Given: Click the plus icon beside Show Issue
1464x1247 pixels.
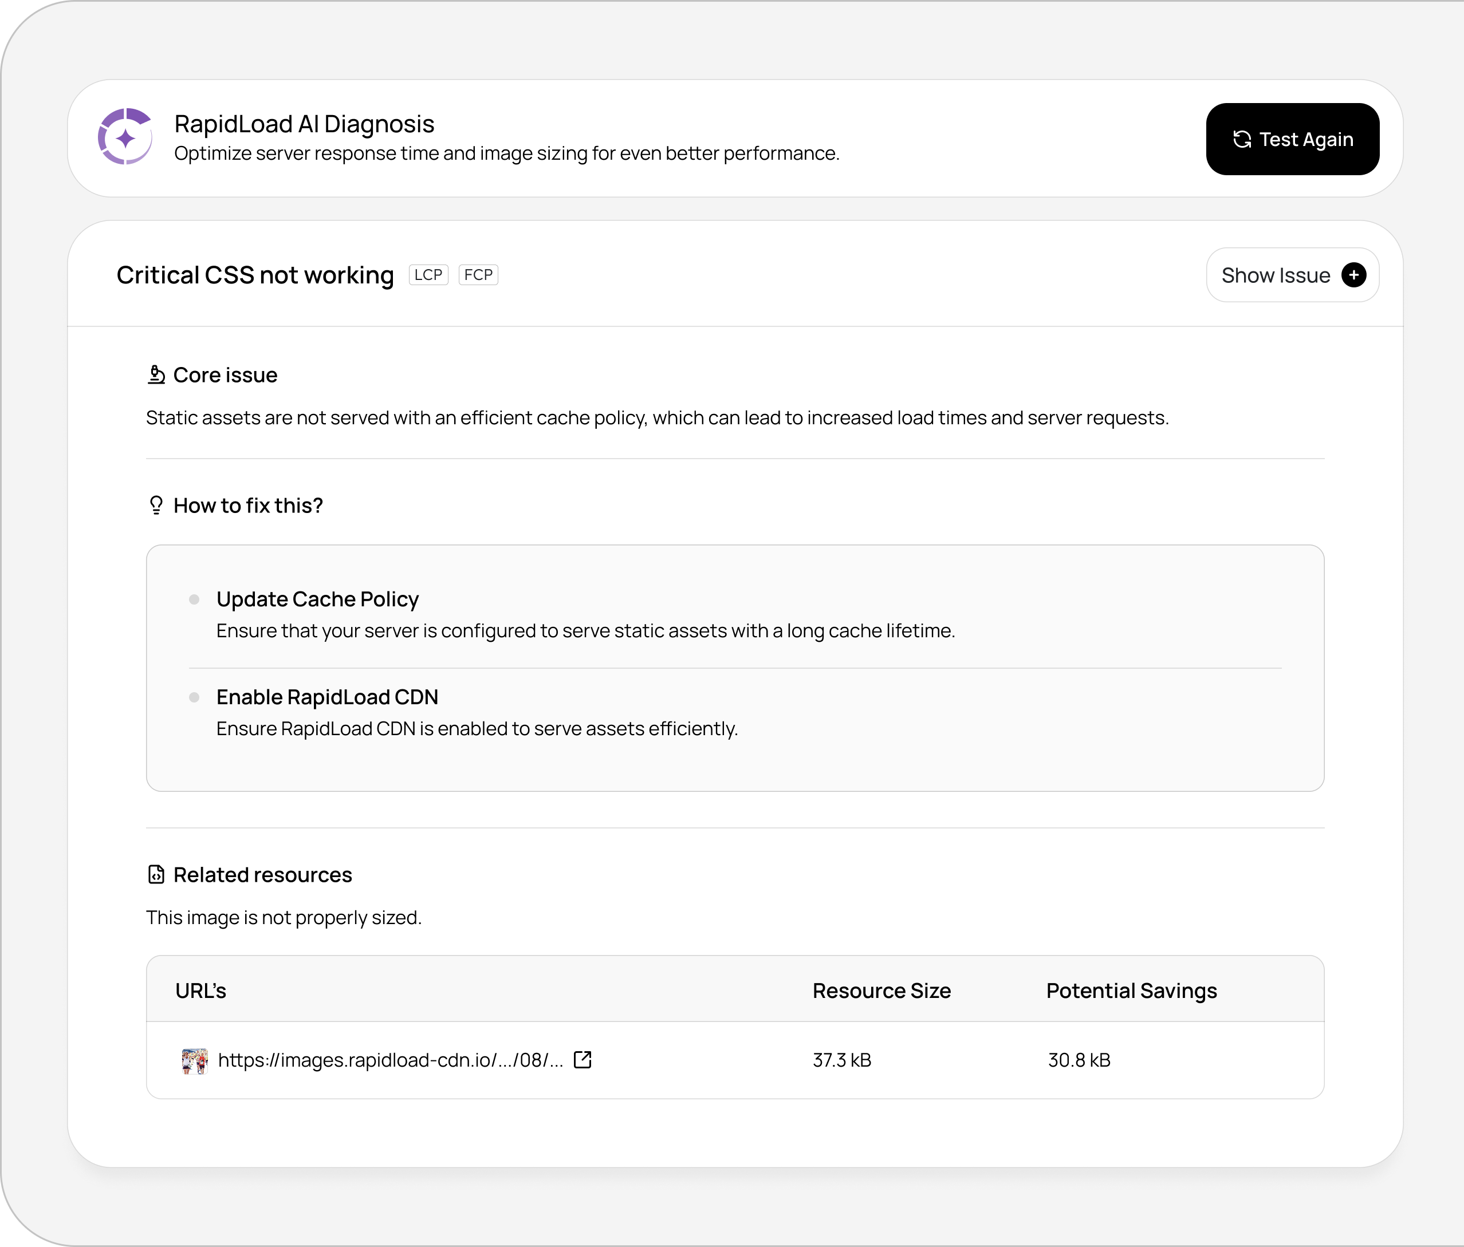Looking at the screenshot, I should click(1353, 275).
